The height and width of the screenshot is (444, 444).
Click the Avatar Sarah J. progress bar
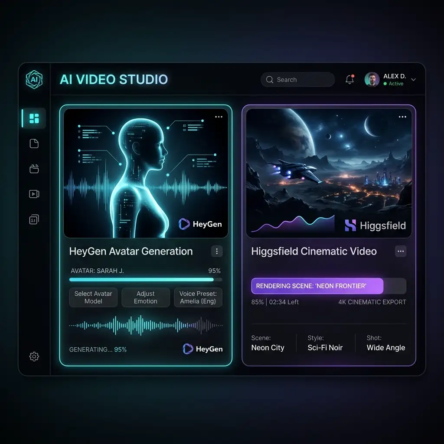[x=146, y=280]
